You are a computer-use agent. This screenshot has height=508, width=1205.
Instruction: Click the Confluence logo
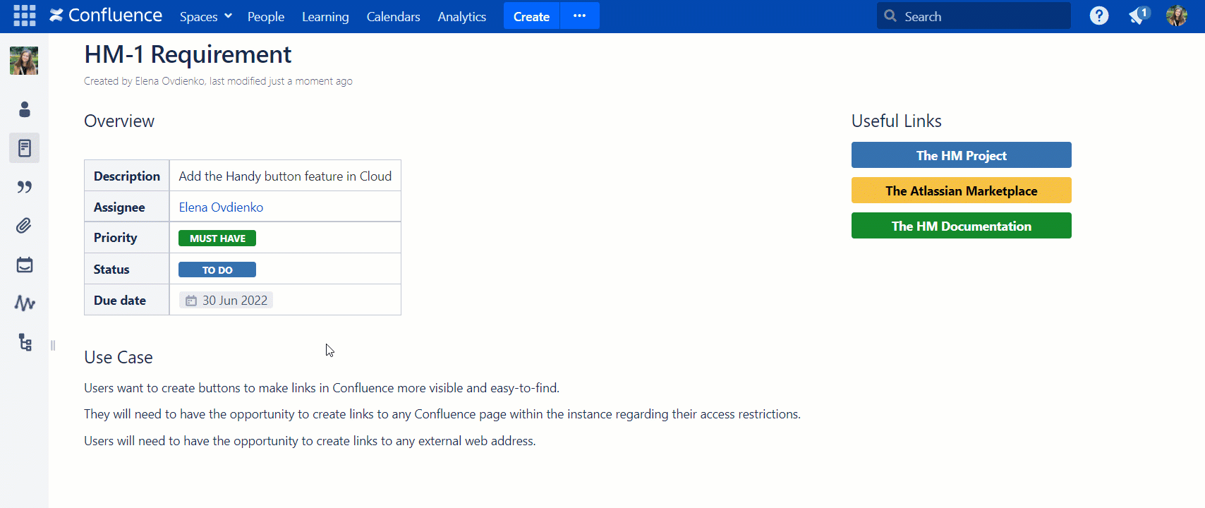(x=106, y=16)
